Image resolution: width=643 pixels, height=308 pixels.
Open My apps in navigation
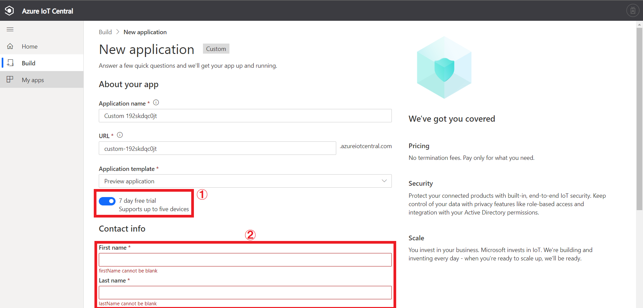[x=42, y=80]
